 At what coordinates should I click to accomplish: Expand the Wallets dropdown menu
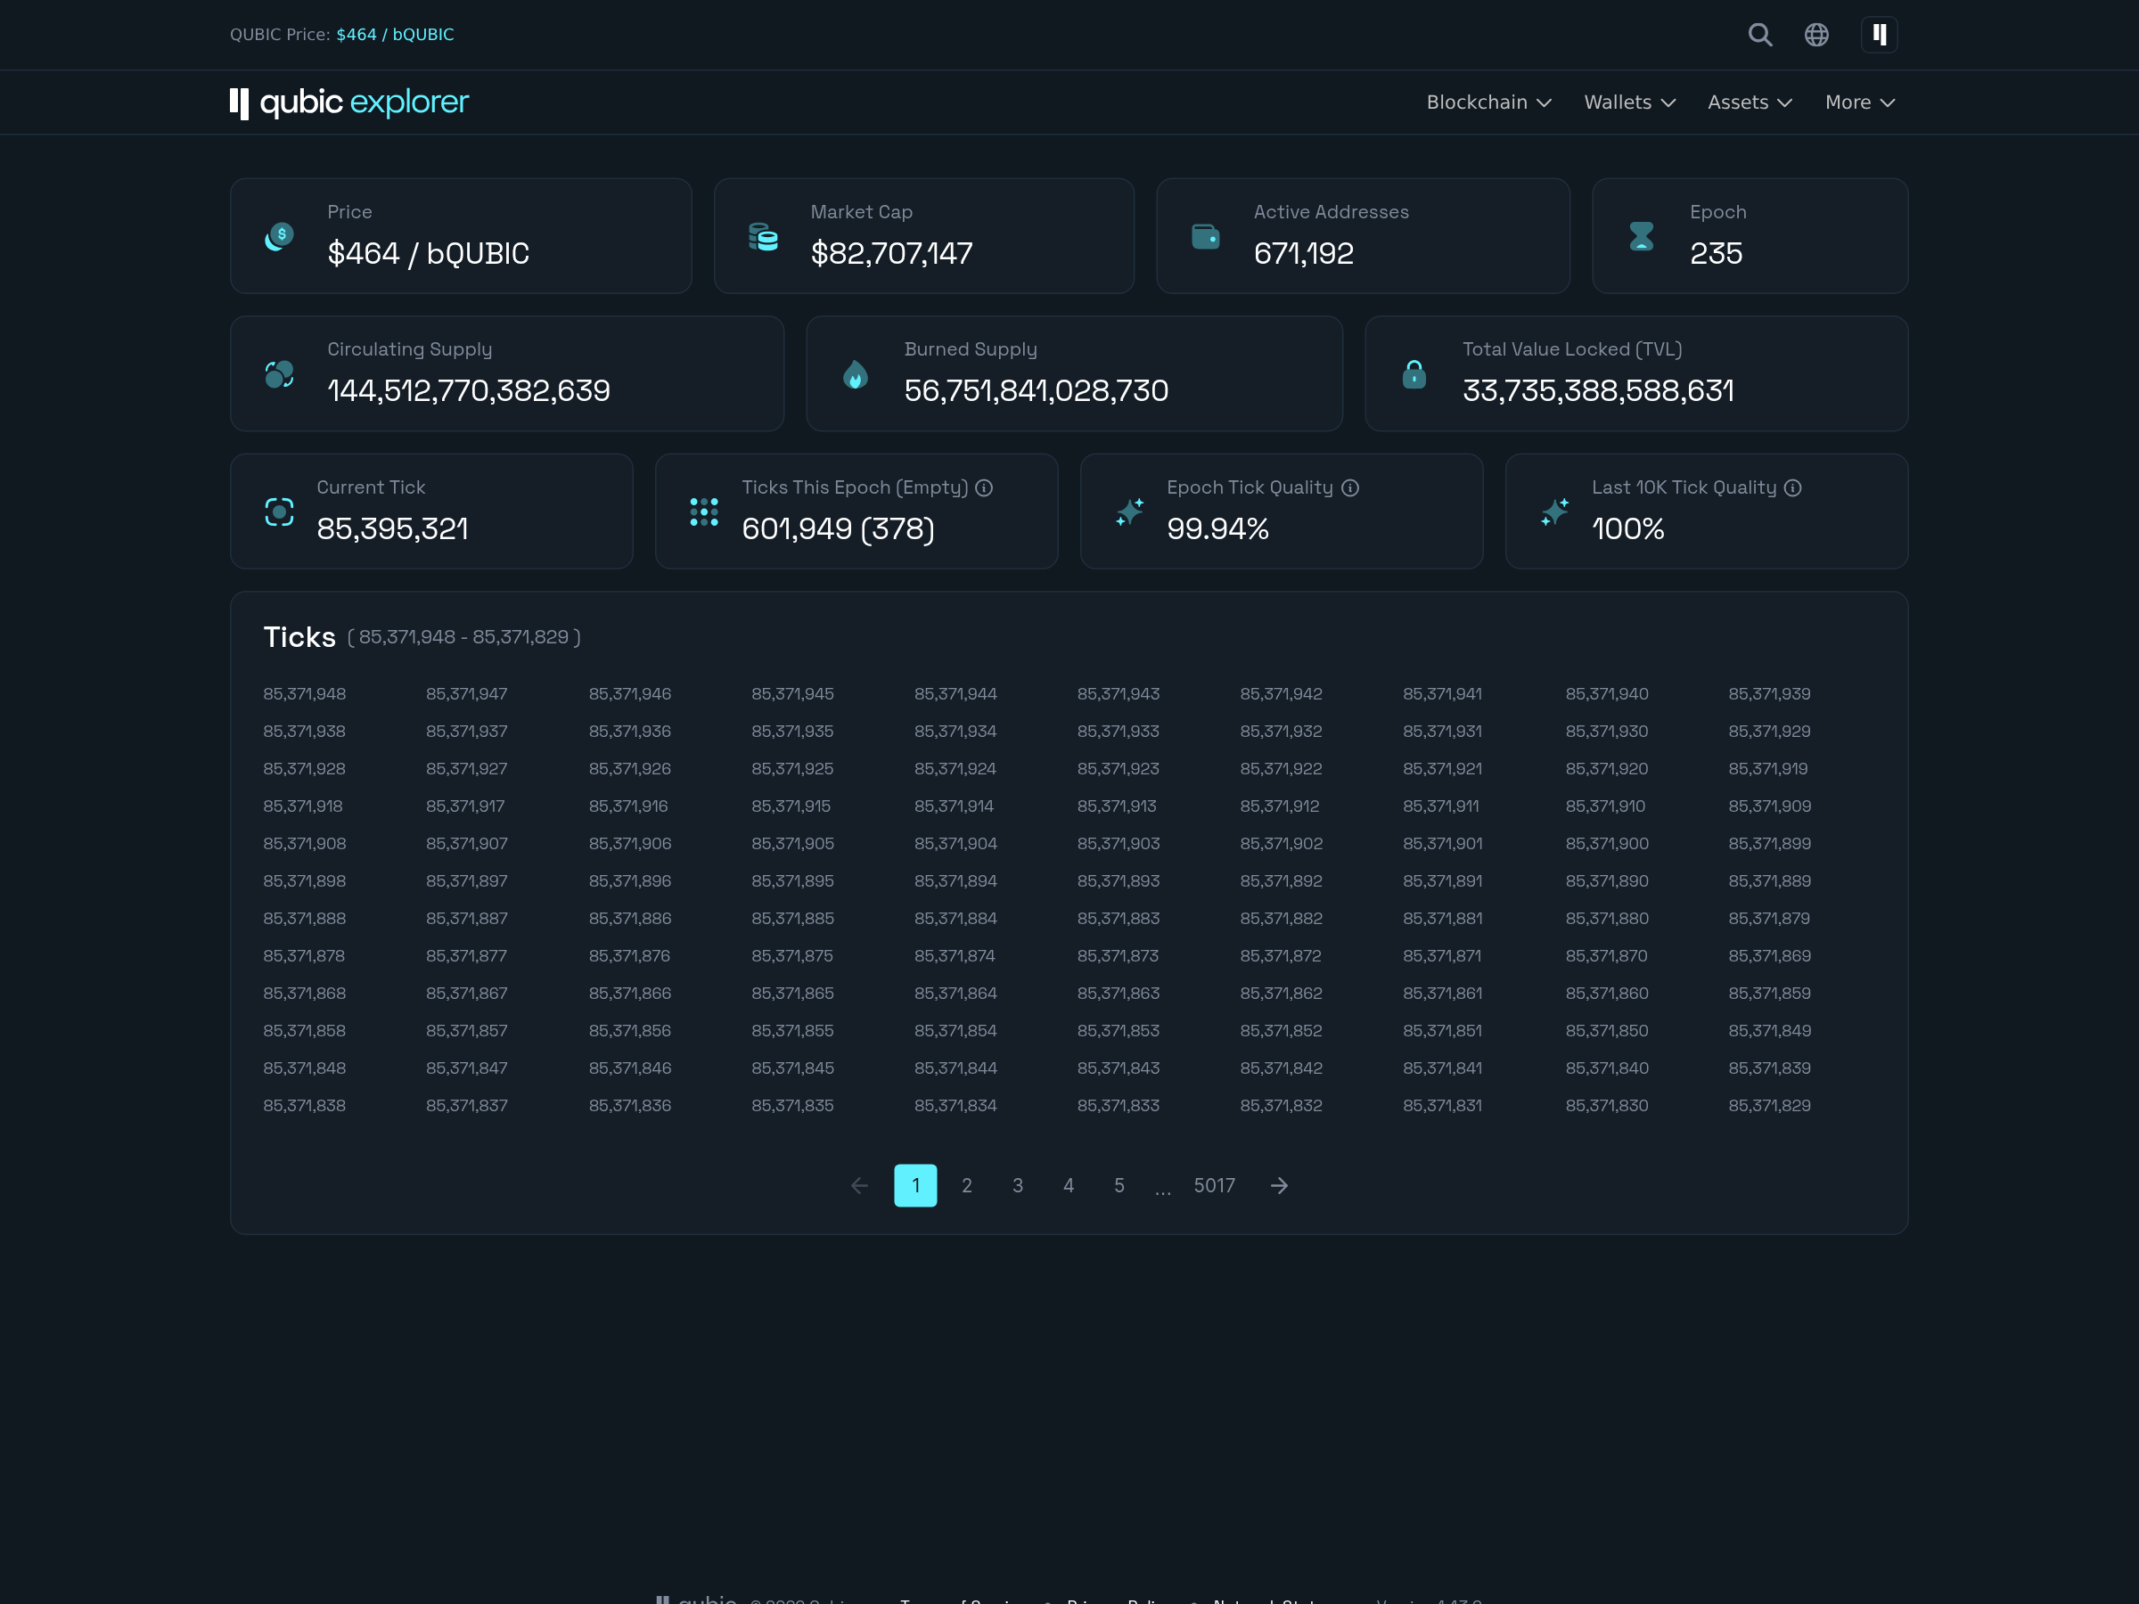[x=1629, y=102]
